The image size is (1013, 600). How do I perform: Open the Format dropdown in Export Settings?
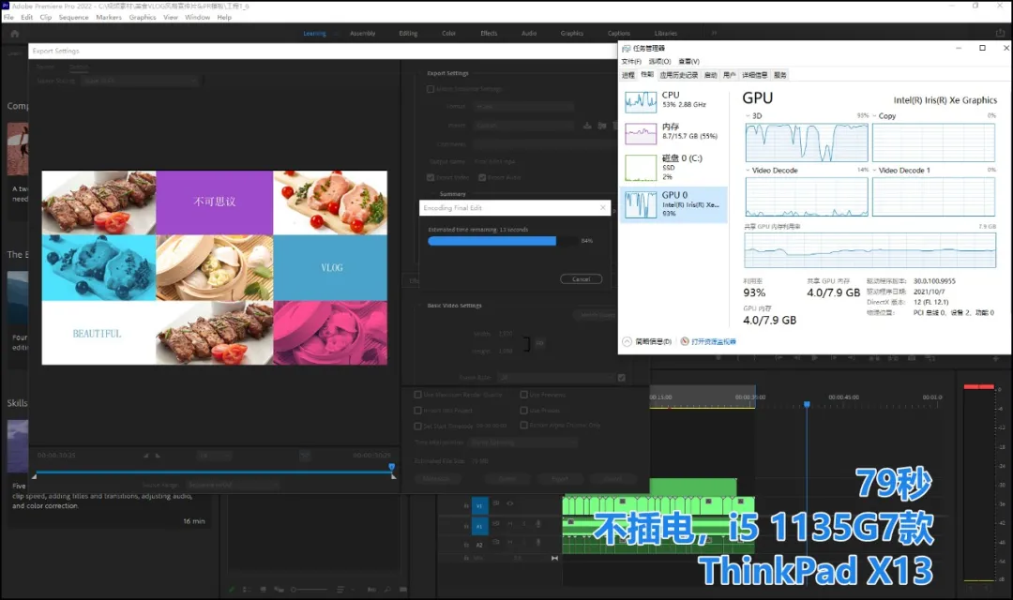pos(523,106)
